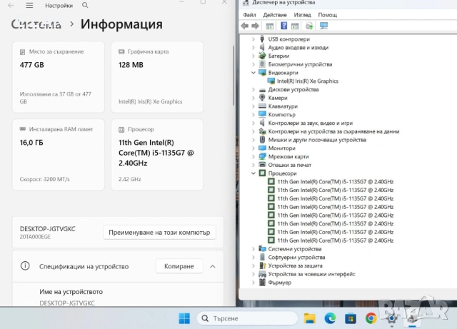457x329 pixels.
Task: Select Софтуерни устройства tree item
Action: click(x=296, y=258)
